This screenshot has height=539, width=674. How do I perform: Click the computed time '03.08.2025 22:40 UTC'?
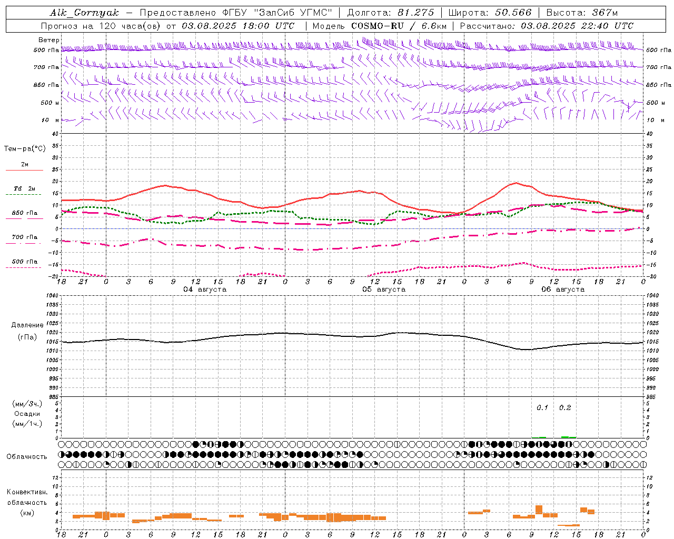coord(577,26)
